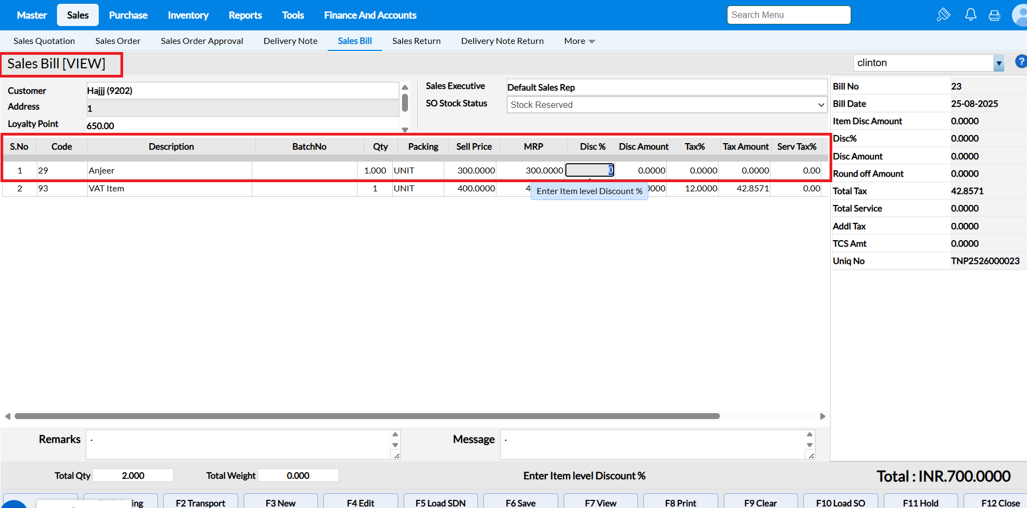Click the printer icon in header
Screen dimensions: 1027x508
(x=994, y=15)
